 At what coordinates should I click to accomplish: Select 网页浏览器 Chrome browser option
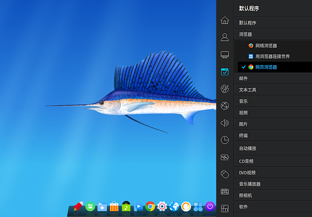266,67
